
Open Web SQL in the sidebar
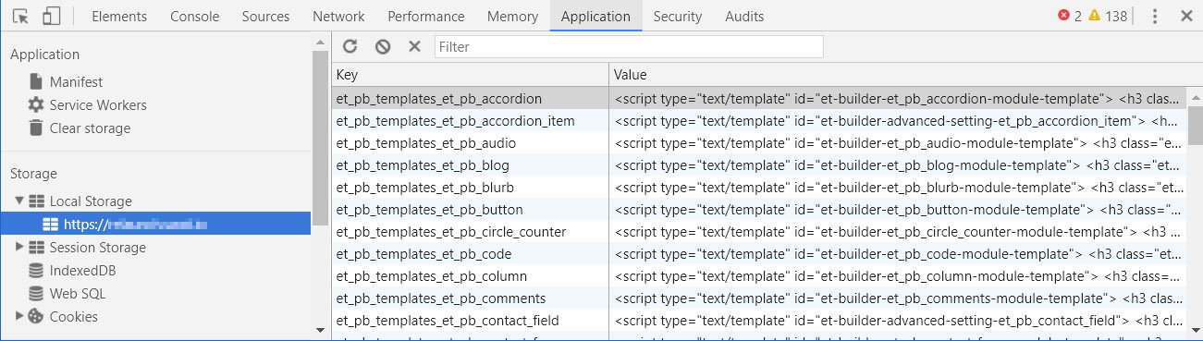[78, 293]
